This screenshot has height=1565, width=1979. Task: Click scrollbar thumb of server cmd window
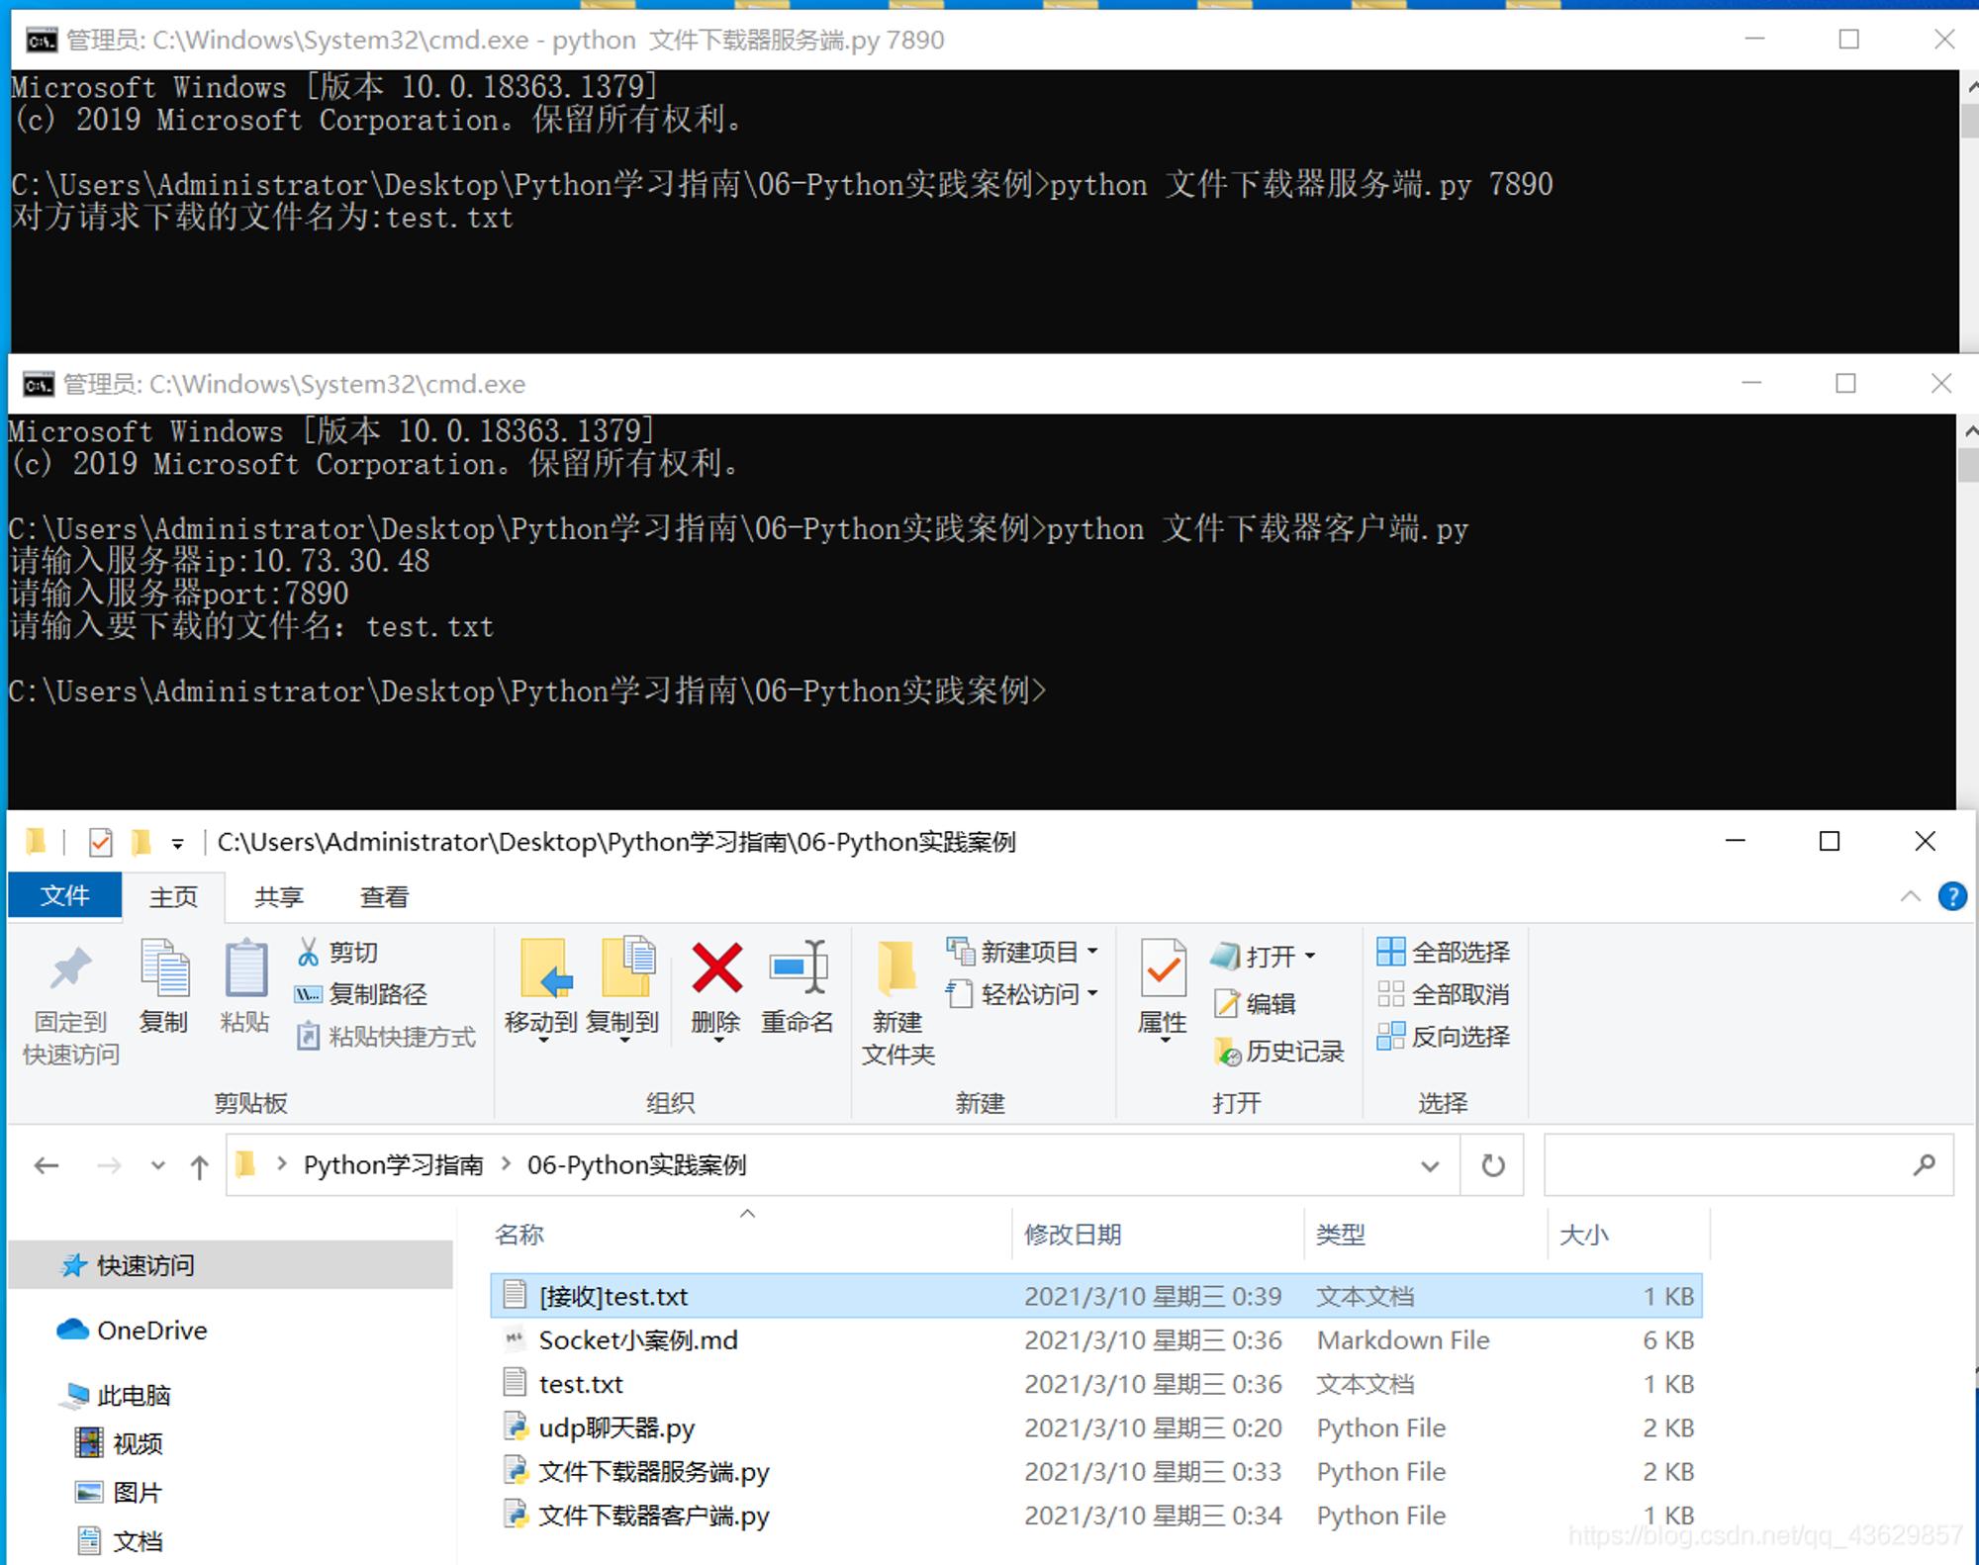click(x=1970, y=120)
